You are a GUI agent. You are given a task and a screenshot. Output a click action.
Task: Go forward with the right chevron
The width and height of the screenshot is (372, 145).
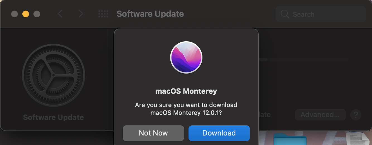81,14
